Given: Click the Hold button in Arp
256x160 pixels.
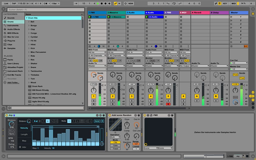Looking at the screenshot, I should 97,121.
